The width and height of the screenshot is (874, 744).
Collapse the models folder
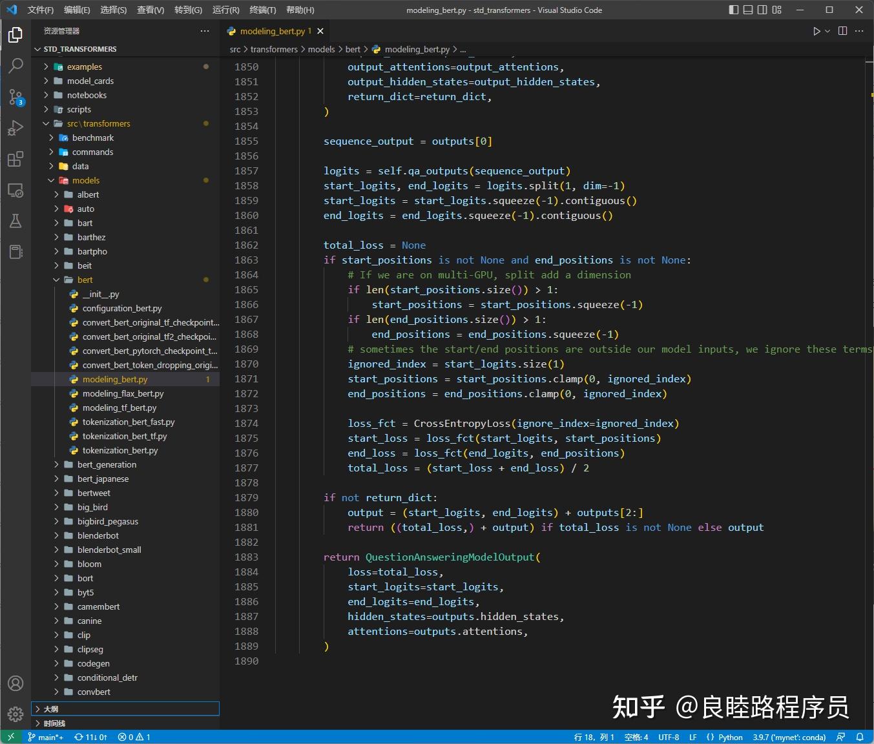125,180
